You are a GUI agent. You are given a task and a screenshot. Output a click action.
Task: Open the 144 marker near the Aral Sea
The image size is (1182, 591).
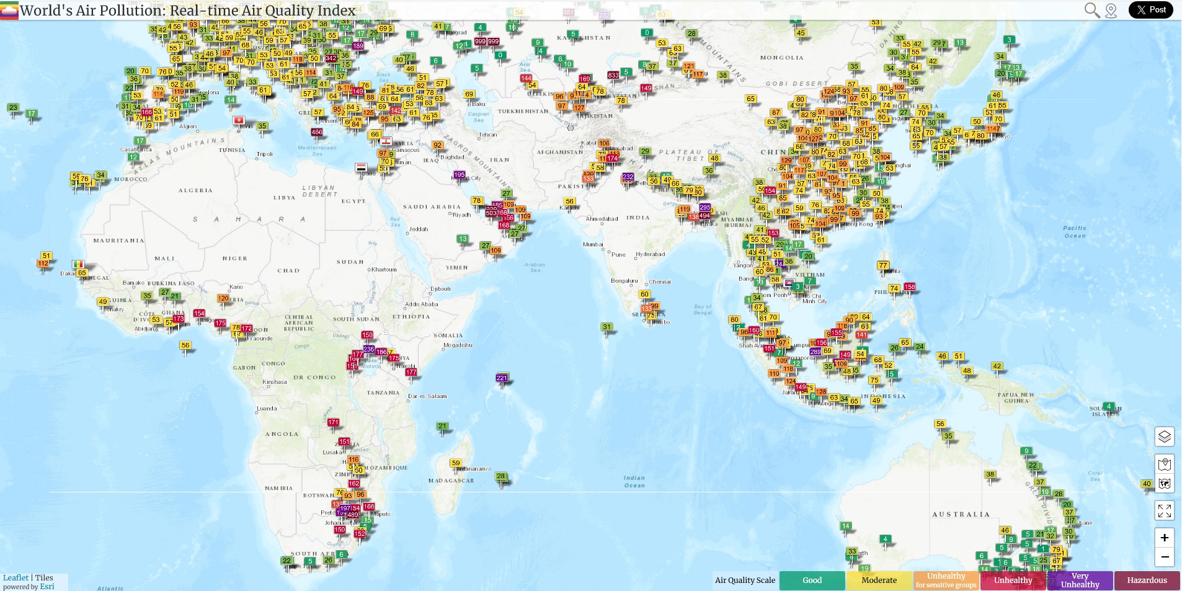coord(527,78)
